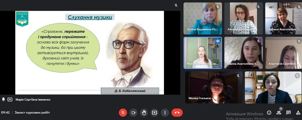Image resolution: width=302 pixels, height=120 pixels.
Task: Select Анна Миколаївна's video tile
Action: coord(243,18)
